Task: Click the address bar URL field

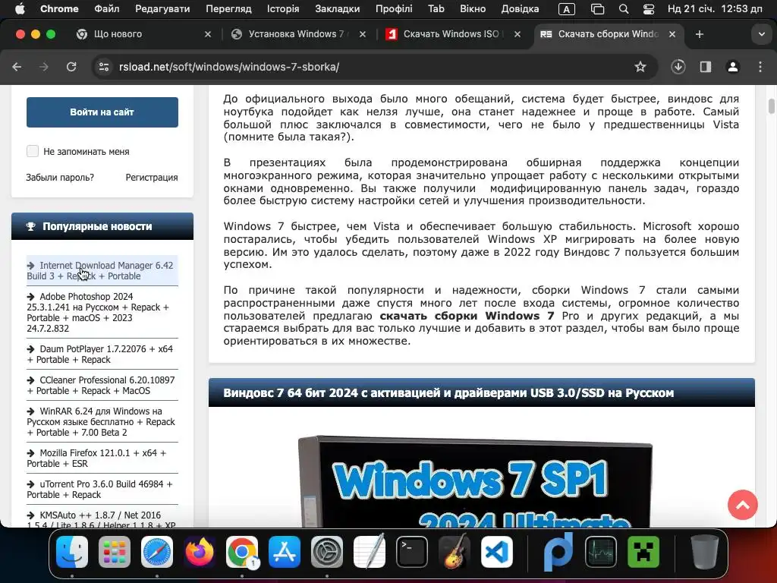Action: [x=376, y=67]
